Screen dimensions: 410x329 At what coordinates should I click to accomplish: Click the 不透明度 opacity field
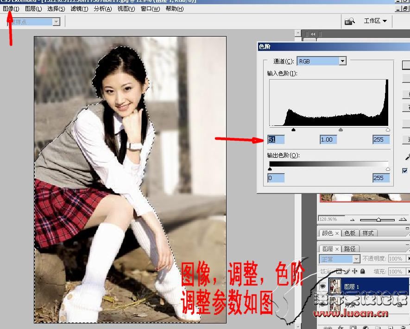(397, 259)
